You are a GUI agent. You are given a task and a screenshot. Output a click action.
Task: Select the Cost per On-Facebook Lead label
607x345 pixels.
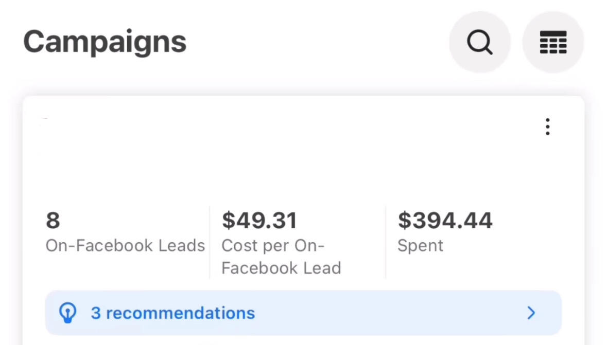[281, 257]
